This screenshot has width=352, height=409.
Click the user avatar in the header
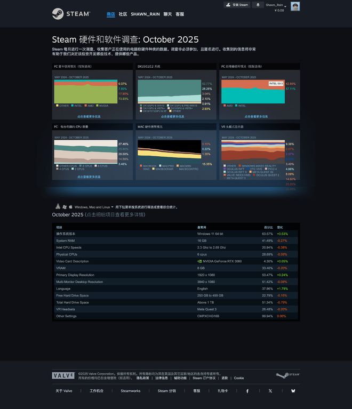295,6
